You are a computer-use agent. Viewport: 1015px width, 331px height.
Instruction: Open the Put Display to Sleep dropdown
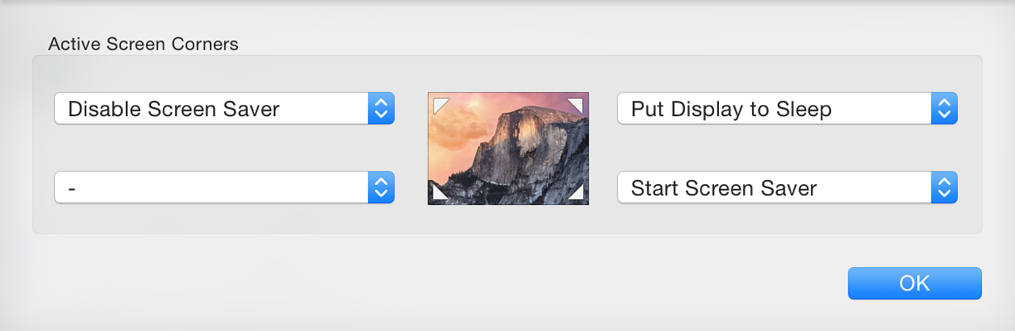click(788, 109)
